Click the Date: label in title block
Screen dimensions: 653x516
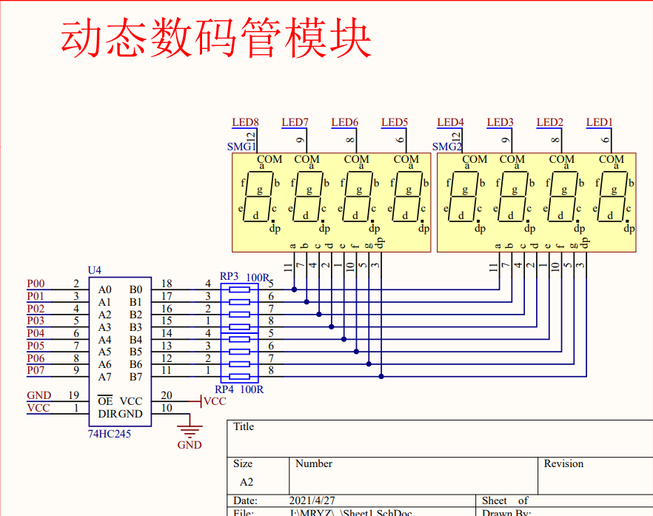point(245,500)
